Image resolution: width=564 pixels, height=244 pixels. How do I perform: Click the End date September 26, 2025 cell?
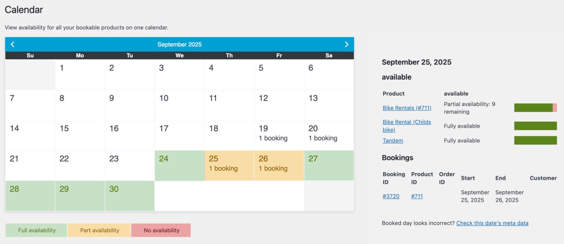pos(509,196)
